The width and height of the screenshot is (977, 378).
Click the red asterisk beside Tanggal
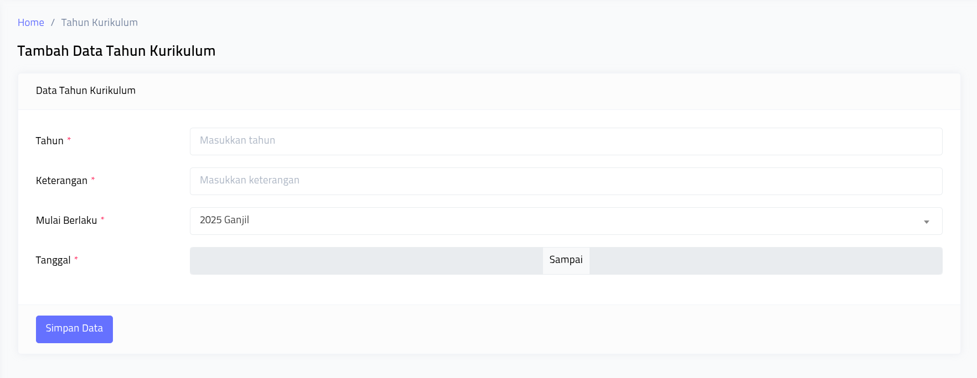click(x=76, y=259)
